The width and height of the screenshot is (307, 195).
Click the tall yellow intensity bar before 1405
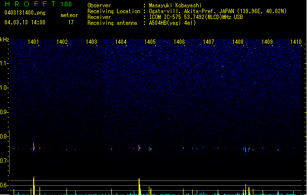tap(140, 187)
